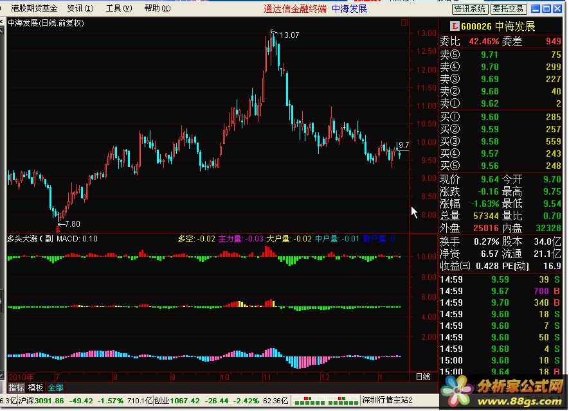569x411 pixels.
Task: Click the 中海发展(日线.前复权) chart title
Action: point(46,23)
